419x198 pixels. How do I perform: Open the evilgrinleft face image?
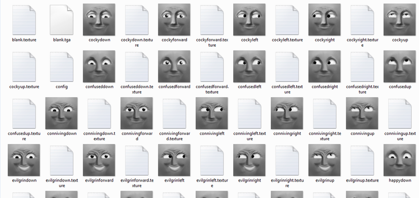pos(174,160)
